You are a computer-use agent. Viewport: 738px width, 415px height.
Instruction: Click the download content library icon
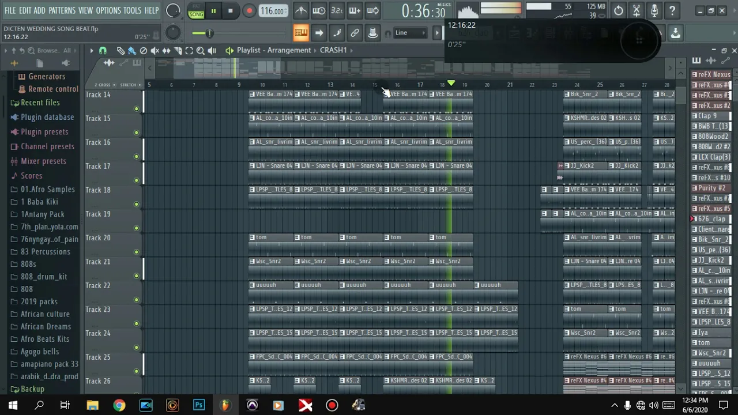coord(675,33)
